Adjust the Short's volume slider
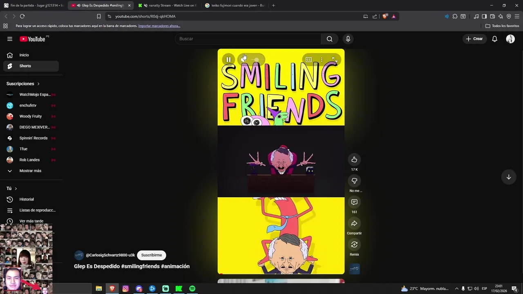The height and width of the screenshot is (294, 523). (x=256, y=60)
